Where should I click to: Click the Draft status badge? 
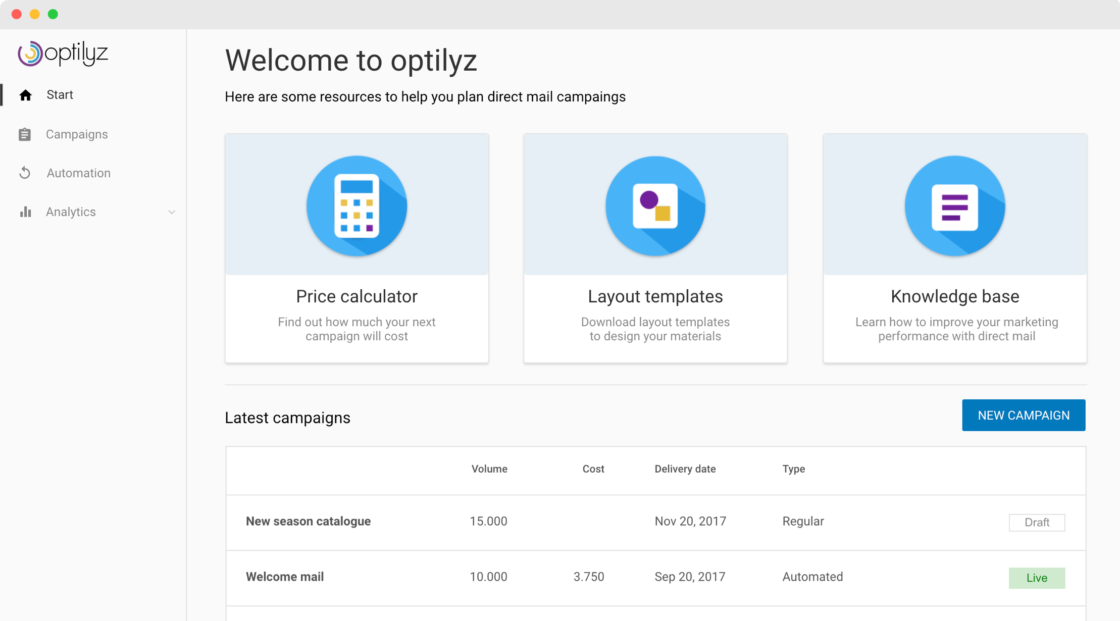click(1037, 523)
